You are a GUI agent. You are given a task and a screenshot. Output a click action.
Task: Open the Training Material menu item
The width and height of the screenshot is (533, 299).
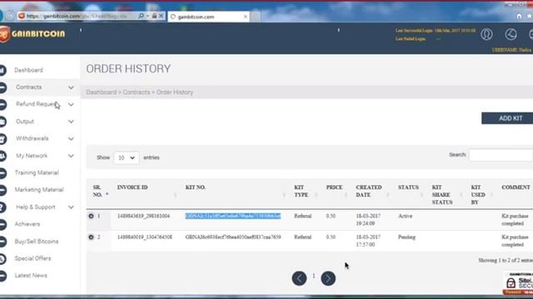coord(37,173)
